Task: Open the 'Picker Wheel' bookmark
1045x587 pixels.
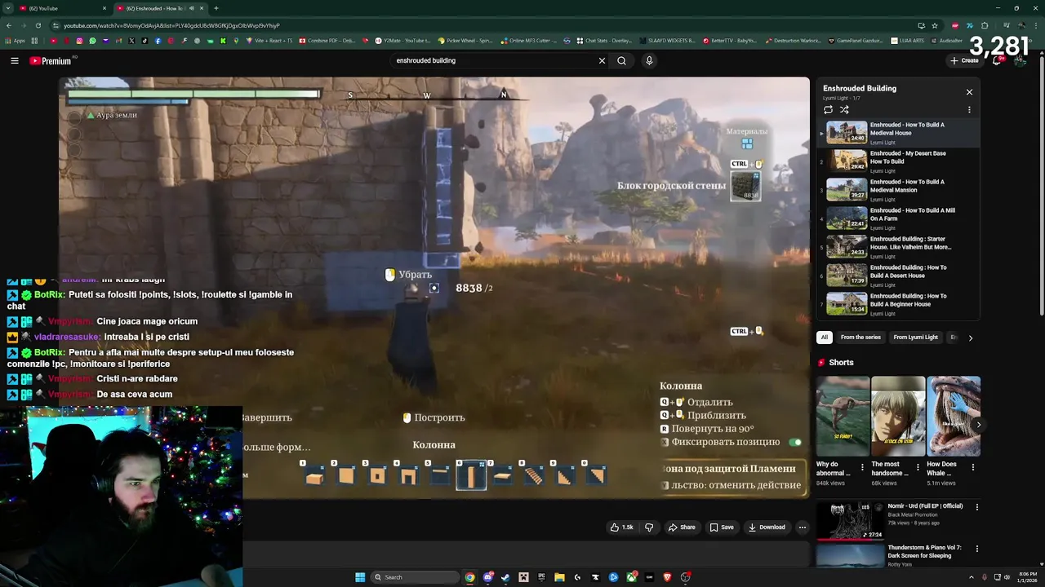Action: click(x=465, y=40)
